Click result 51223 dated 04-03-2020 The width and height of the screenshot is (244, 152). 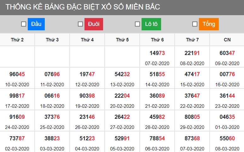87,138
